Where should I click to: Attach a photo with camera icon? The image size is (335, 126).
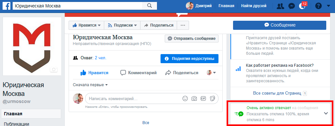[194, 98]
